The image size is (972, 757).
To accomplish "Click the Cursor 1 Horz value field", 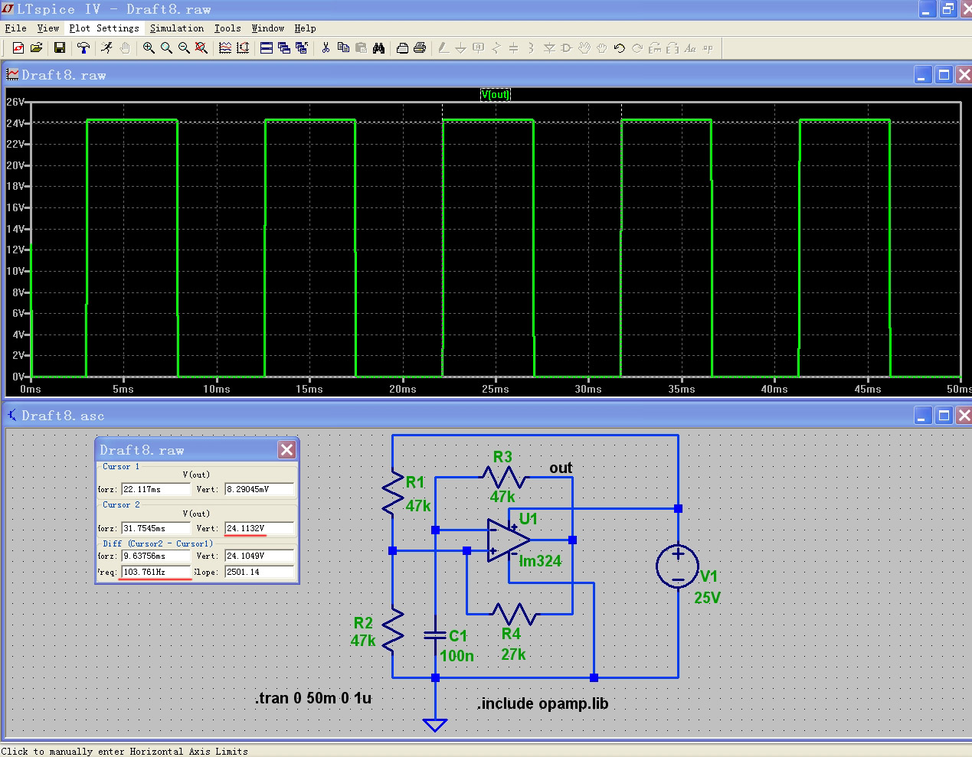I will pyautogui.click(x=155, y=489).
